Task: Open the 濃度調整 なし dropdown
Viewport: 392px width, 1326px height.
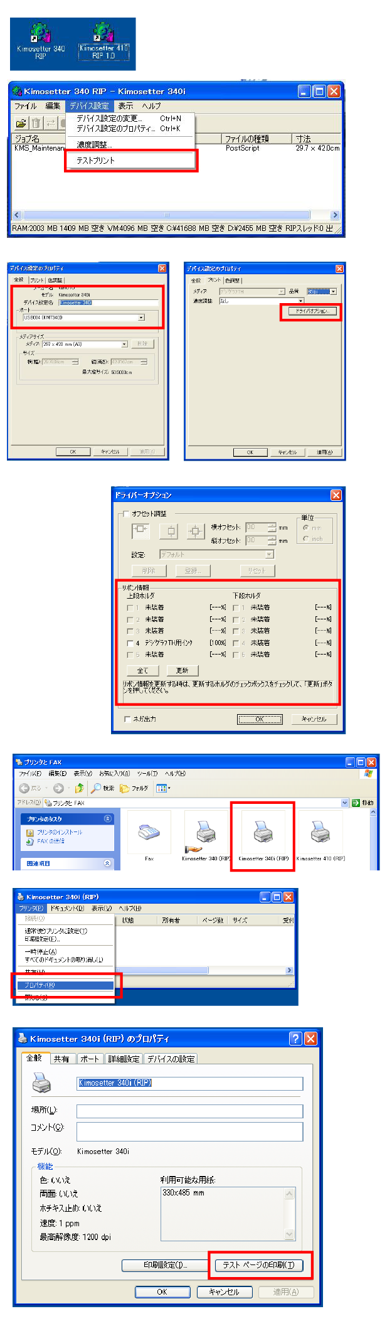Action: coord(300,301)
